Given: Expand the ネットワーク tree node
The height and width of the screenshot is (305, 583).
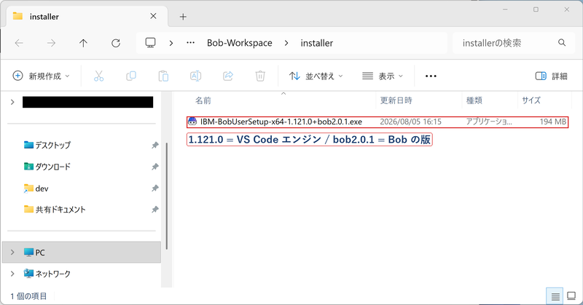Looking at the screenshot, I should pos(12,274).
